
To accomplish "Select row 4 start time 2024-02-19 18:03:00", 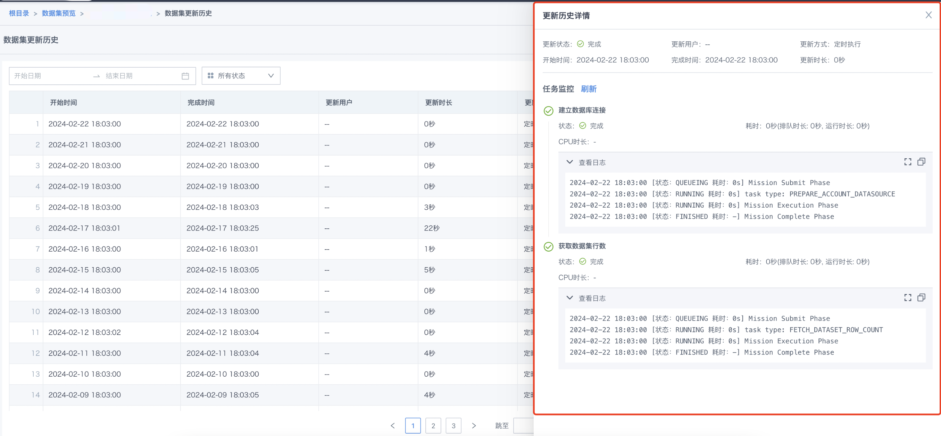I will tap(84, 186).
